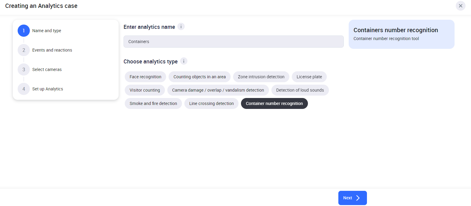Click the step 4 circle icon
Viewport: 471px width, 206px height.
pos(24,89)
